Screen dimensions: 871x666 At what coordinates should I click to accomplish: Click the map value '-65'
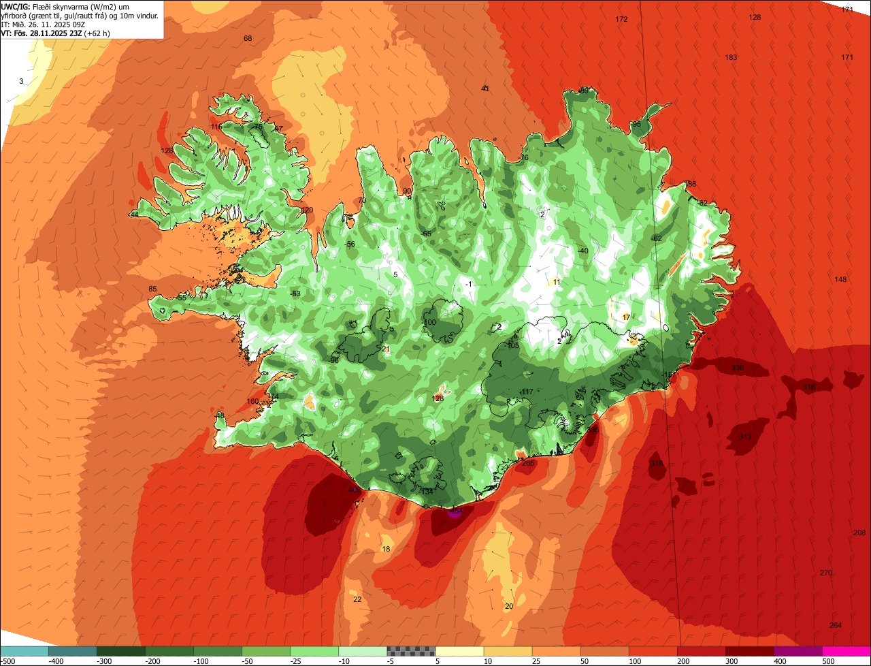427,234
